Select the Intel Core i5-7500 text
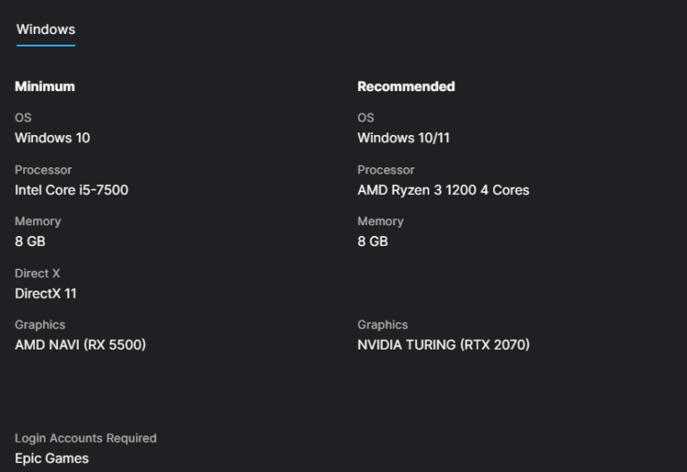 [x=72, y=190]
